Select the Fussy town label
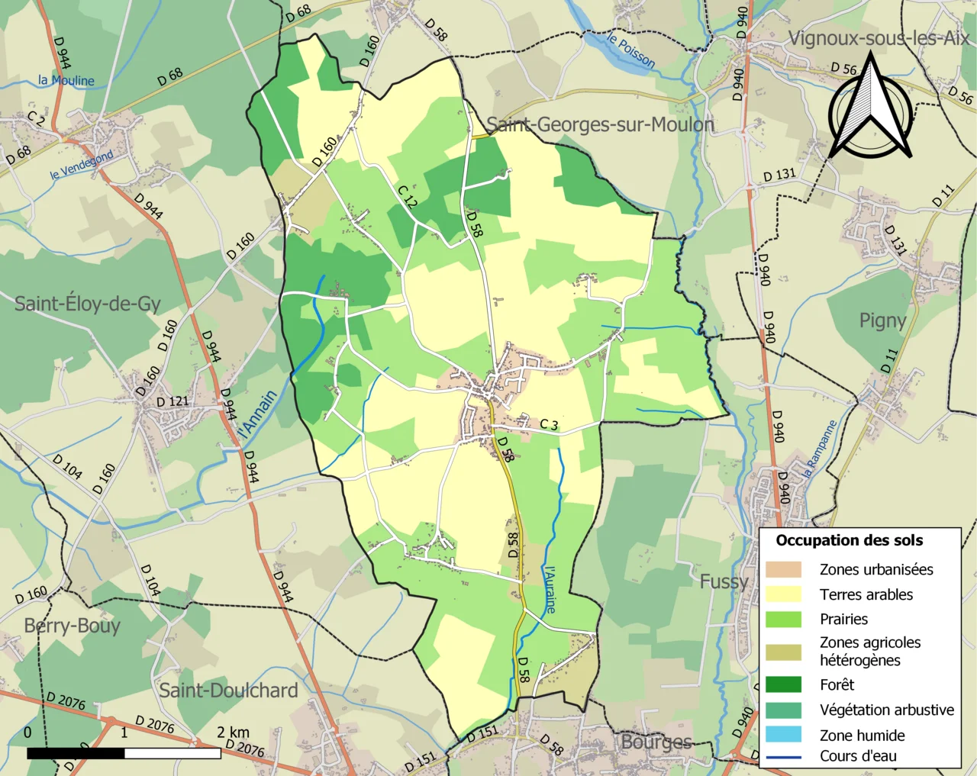The width and height of the screenshot is (977, 776). point(724,581)
